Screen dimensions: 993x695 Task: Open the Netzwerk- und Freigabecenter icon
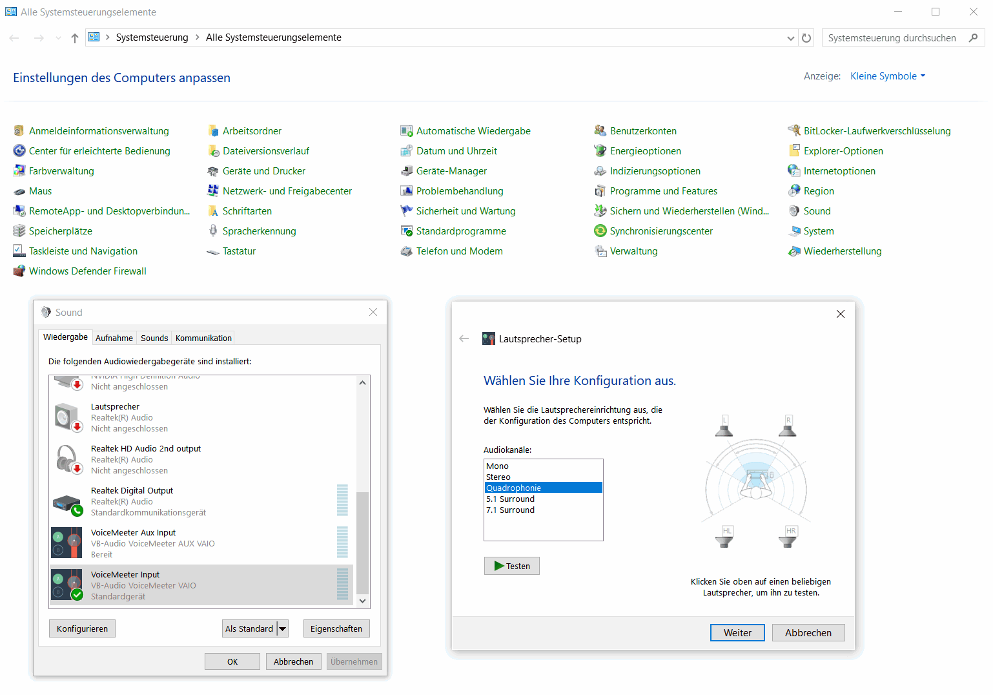[212, 191]
